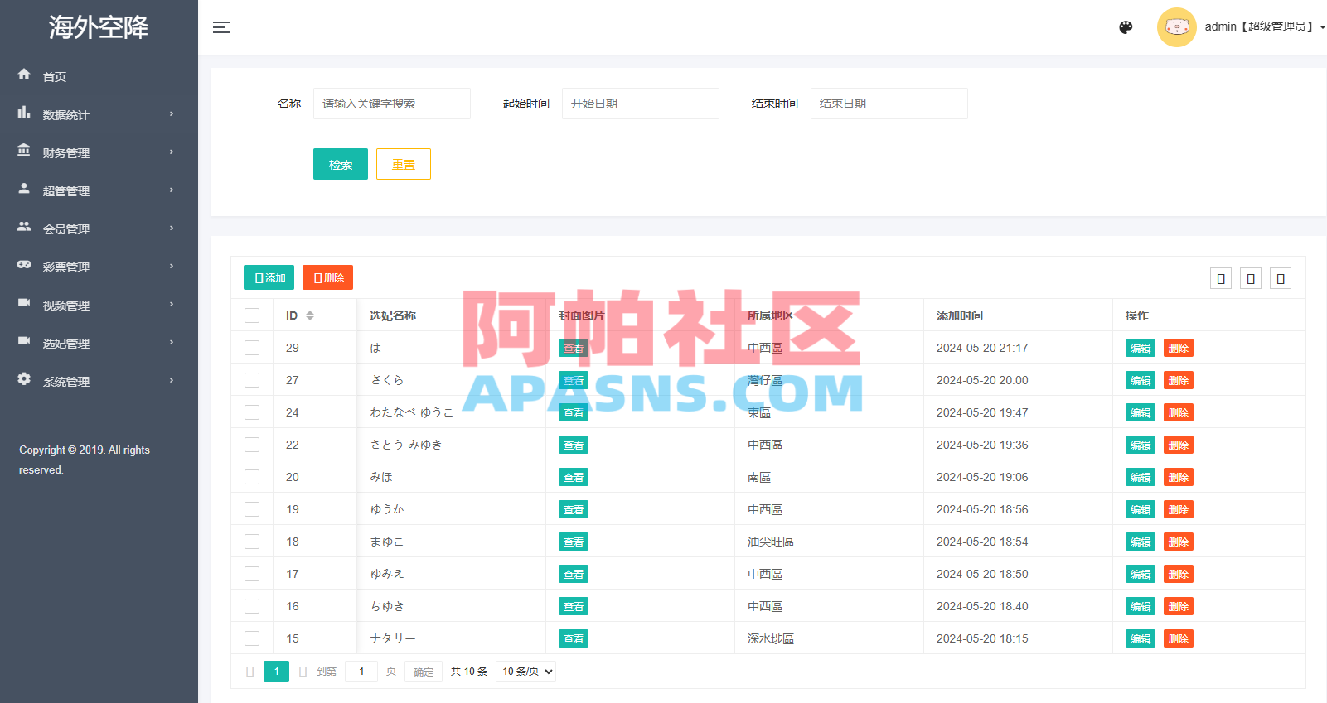Check the checkbox for row ID 18
The height and width of the screenshot is (703, 1327).
point(252,542)
